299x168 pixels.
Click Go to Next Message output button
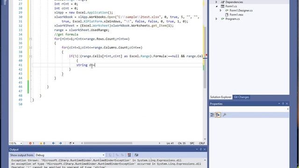[122, 155]
